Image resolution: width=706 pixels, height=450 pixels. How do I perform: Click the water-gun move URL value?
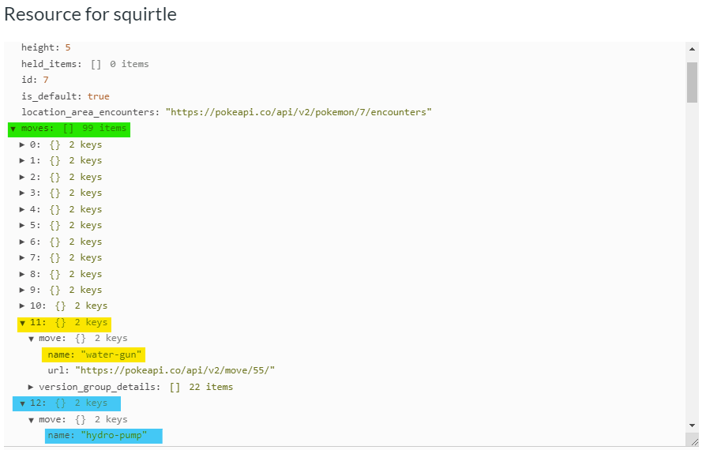[x=175, y=370]
